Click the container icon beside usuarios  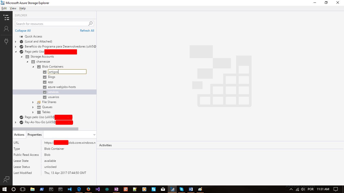(x=45, y=97)
